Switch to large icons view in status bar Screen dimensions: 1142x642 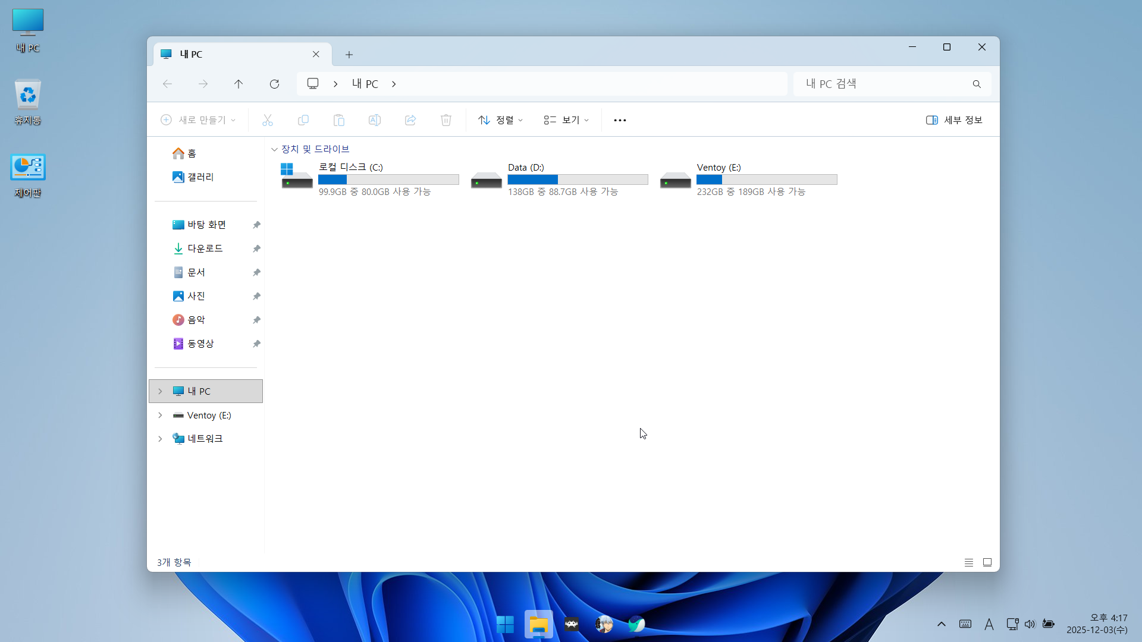tap(987, 562)
